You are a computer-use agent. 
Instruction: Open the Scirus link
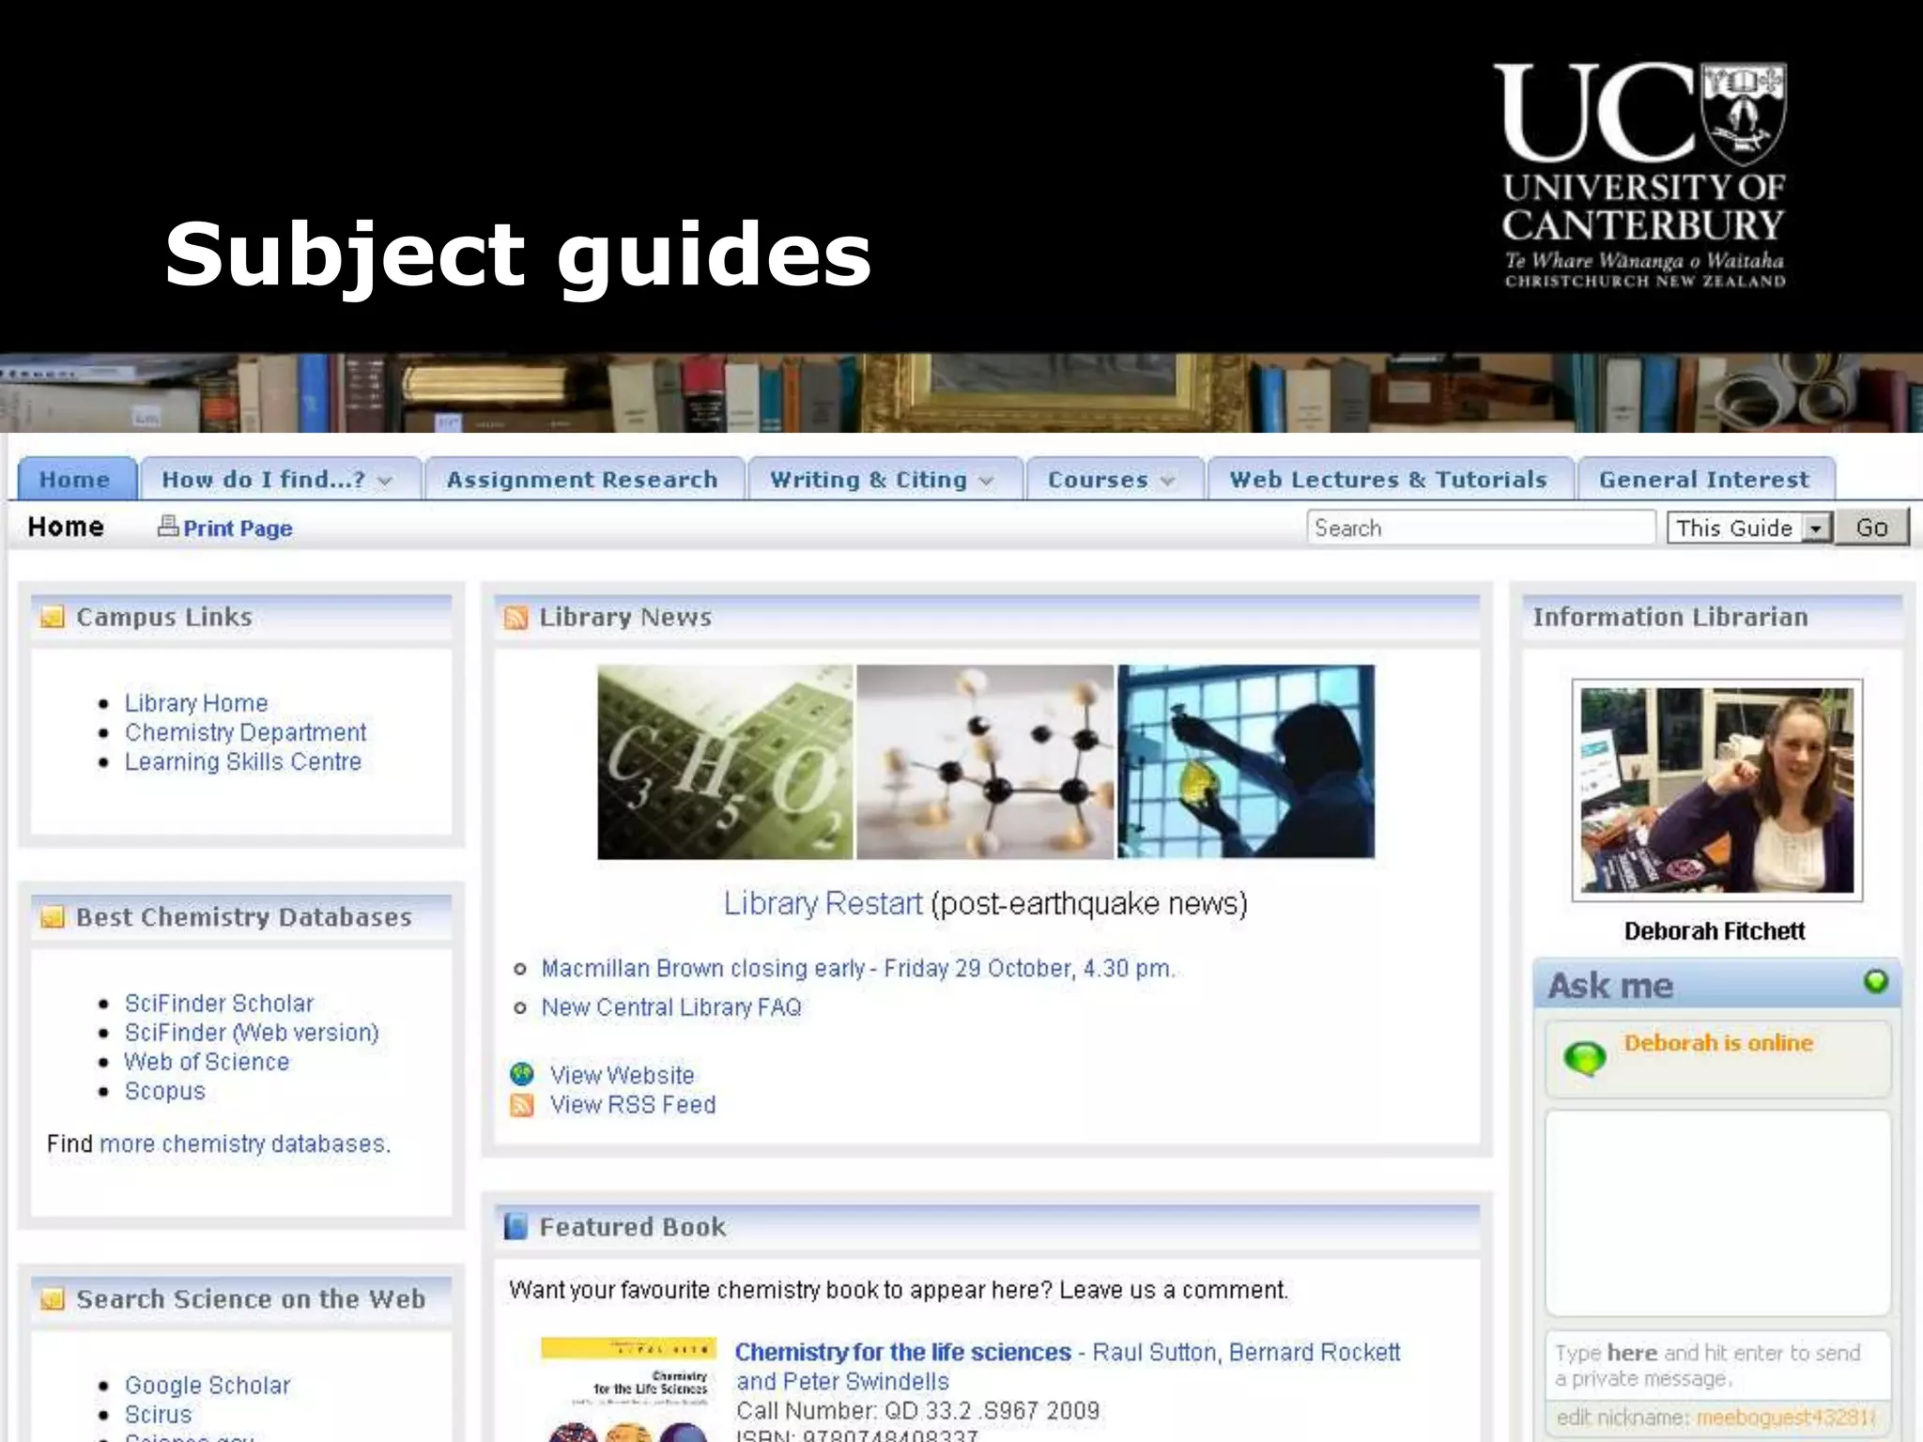[158, 1415]
